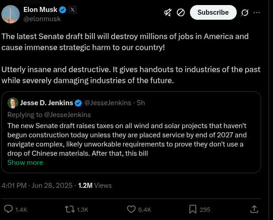273x220 pixels.
Task: Open the X affiliation badge beside Elon Musk
Action: click(x=72, y=10)
